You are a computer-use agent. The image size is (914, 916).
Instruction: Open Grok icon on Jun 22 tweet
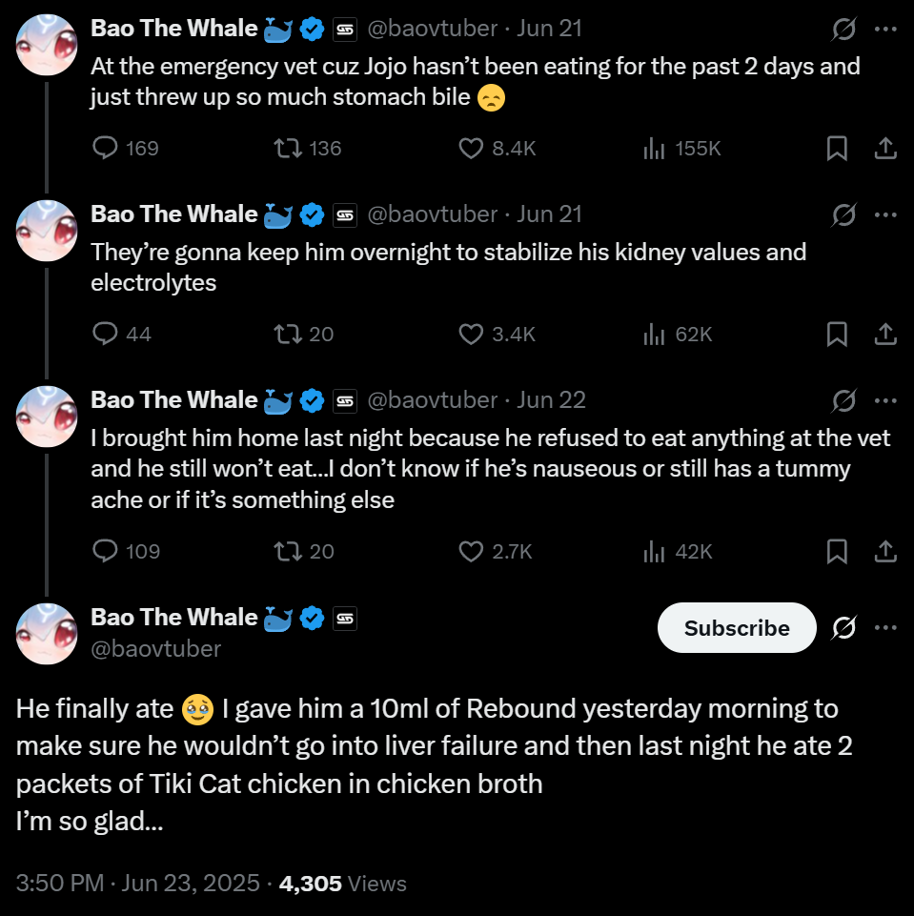click(x=843, y=400)
